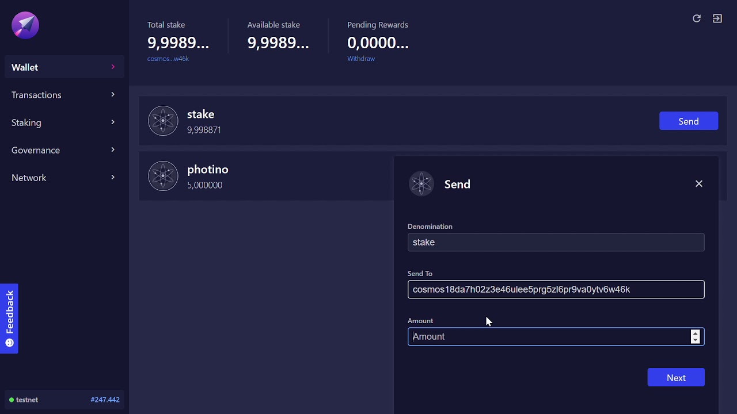
Task: Open block #247.442 link
Action: pos(105,400)
